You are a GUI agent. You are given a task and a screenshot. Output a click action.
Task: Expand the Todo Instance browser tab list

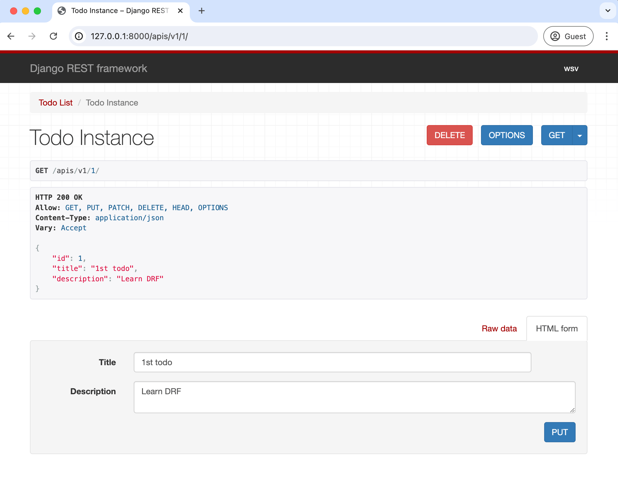(x=608, y=11)
